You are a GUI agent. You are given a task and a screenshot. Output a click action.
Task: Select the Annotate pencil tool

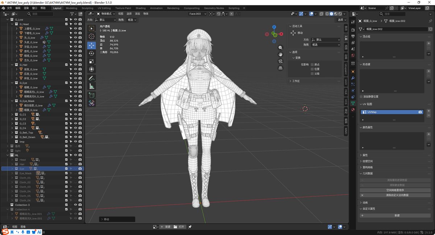pyautogui.click(x=91, y=78)
